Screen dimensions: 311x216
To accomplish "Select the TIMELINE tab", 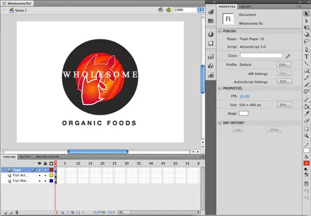I will (x=9, y=157).
